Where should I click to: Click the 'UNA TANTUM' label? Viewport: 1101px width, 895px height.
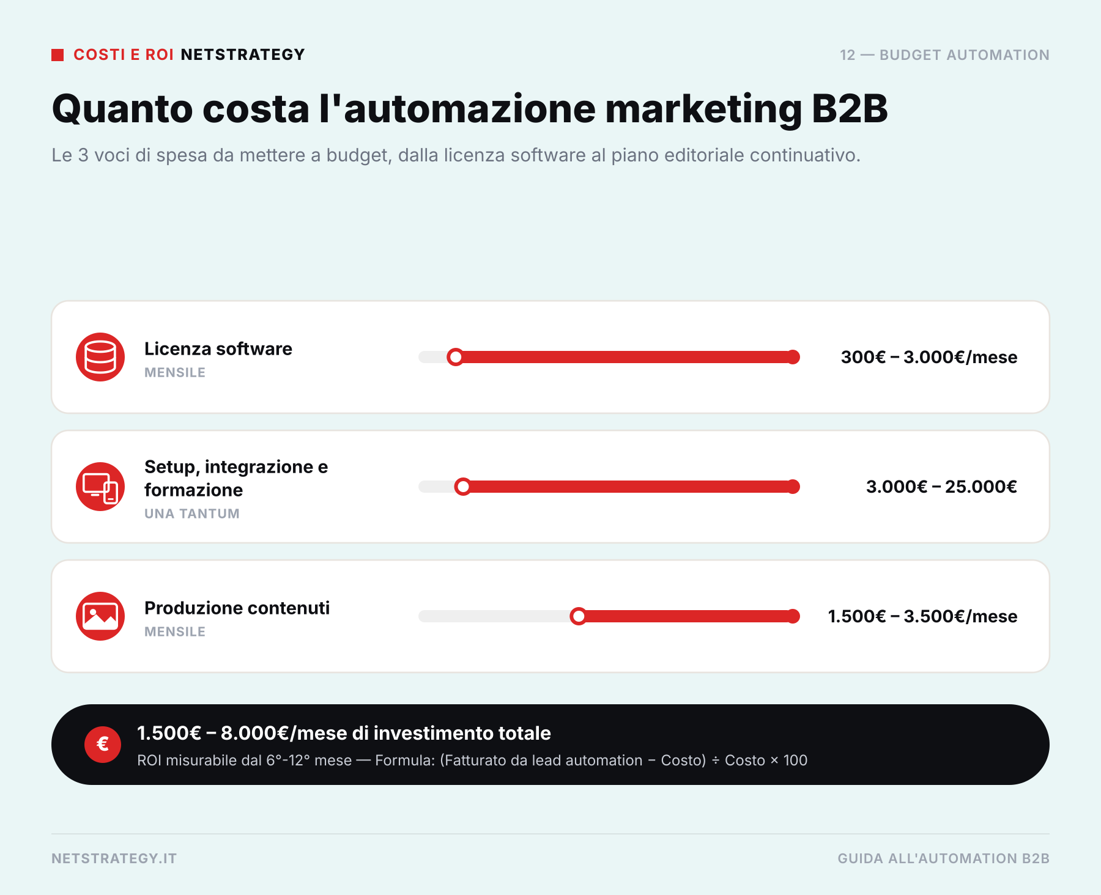coord(192,514)
